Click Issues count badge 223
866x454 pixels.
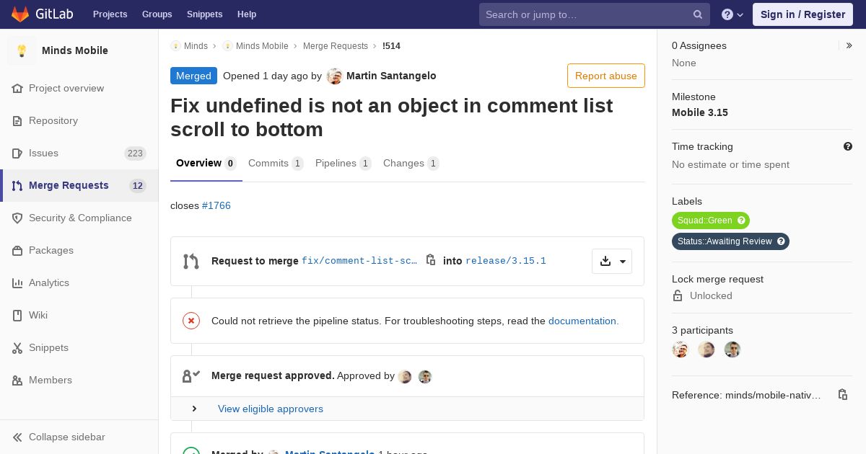[135, 153]
